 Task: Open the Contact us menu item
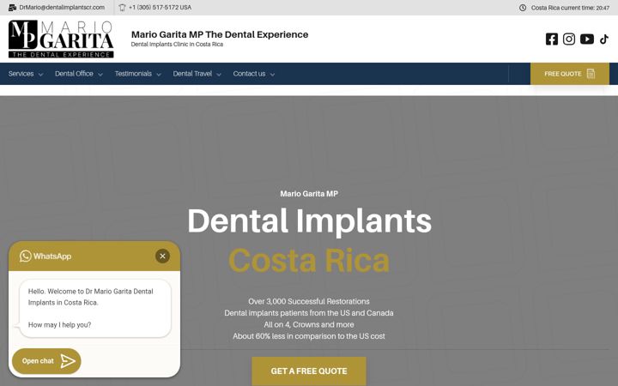[249, 74]
